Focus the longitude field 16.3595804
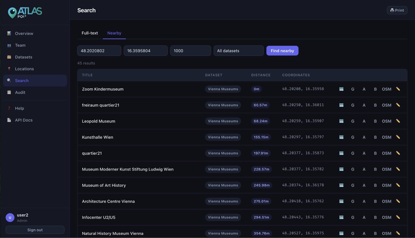415x238 pixels. coord(146,51)
